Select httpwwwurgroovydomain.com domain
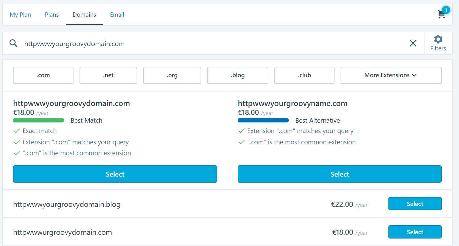The height and width of the screenshot is (246, 459). [415, 232]
